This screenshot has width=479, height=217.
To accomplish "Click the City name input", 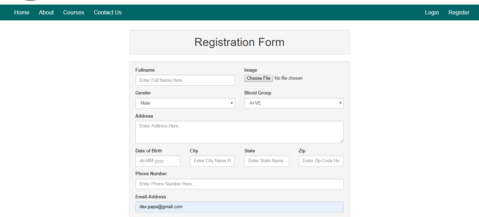I will (212, 161).
